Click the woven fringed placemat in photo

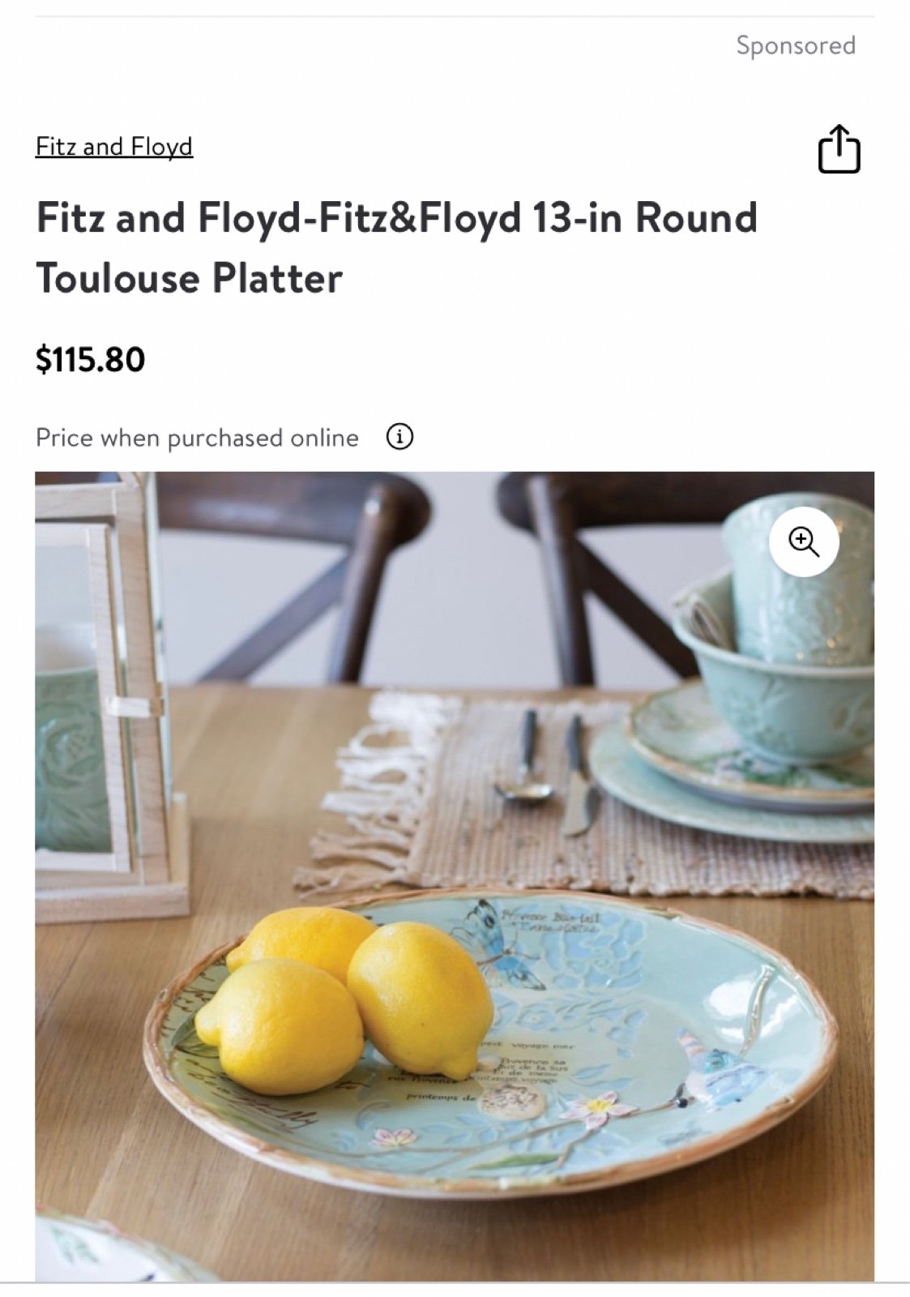[582, 796]
